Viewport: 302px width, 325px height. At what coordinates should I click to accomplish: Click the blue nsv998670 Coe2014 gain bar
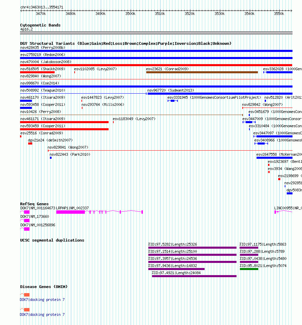156,87
